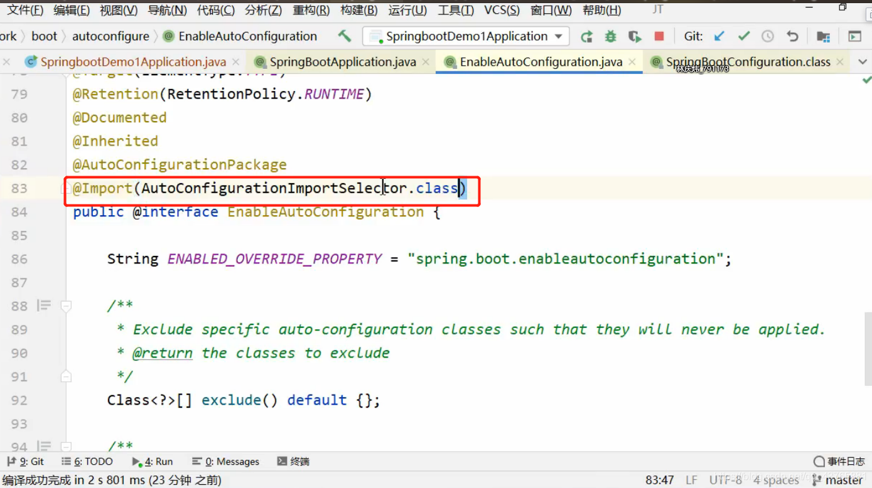872x488 pixels.
Task: Click the 83:47 cursor position indicator
Action: point(659,480)
